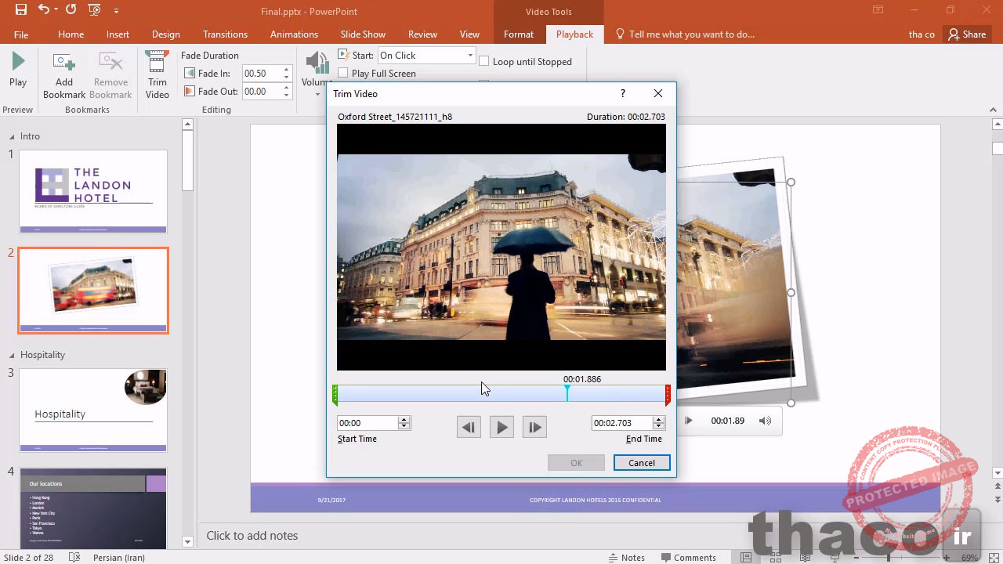The width and height of the screenshot is (1003, 564).
Task: Click the Share button
Action: [966, 34]
